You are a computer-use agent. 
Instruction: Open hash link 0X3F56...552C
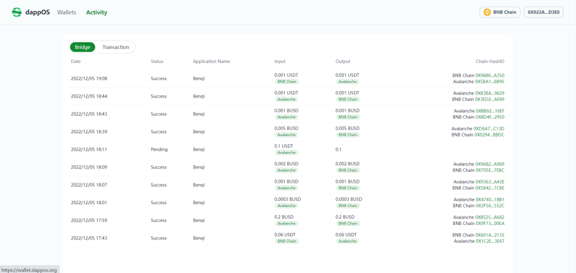click(x=490, y=206)
